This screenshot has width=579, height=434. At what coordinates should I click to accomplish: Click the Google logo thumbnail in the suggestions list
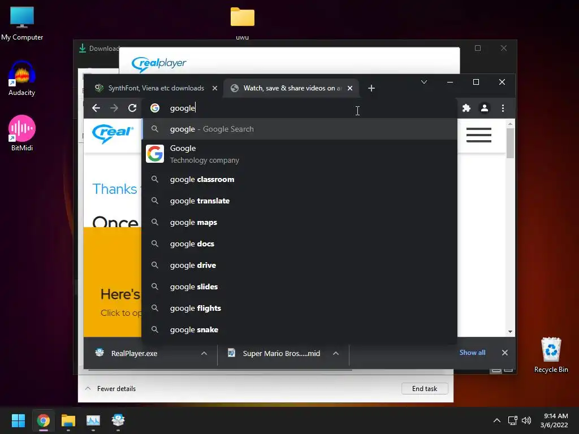[x=155, y=154]
